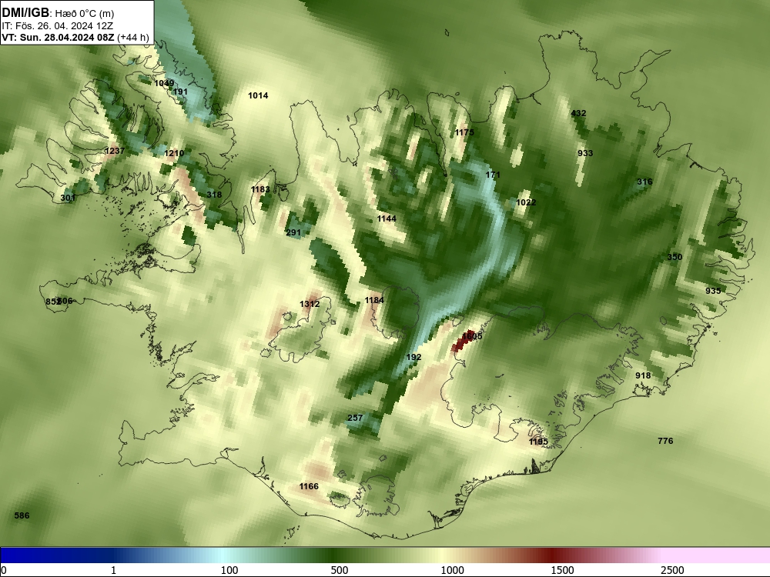The width and height of the screenshot is (770, 577).
Task: Select the 301 map value
Action: pos(68,198)
